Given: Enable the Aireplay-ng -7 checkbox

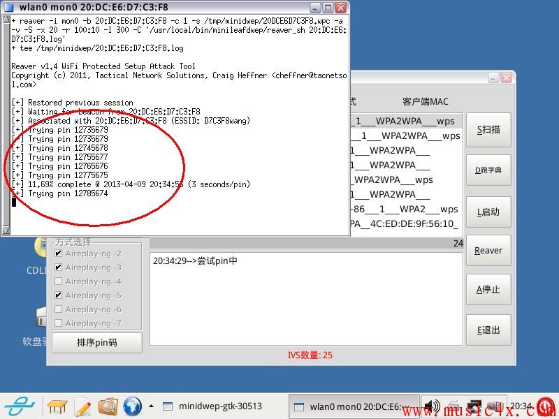Looking at the screenshot, I should pyautogui.click(x=59, y=323).
